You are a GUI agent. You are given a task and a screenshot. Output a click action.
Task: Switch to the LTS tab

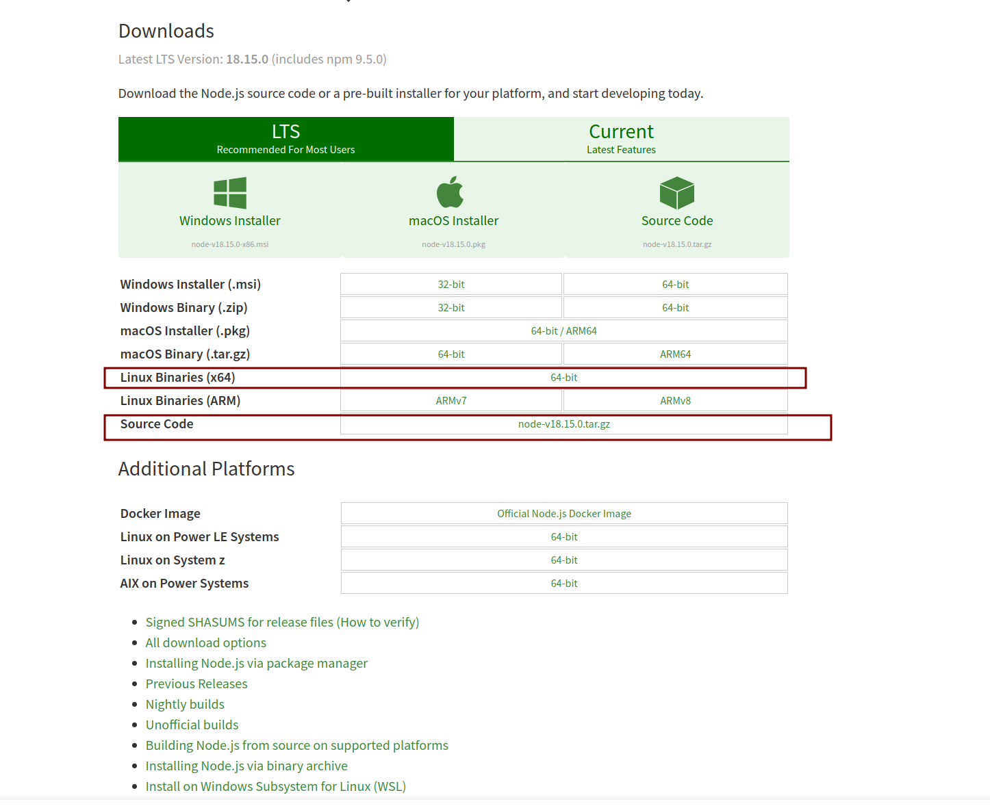[286, 139]
